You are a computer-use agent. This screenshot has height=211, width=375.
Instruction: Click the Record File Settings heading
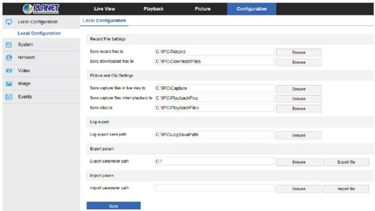point(108,39)
